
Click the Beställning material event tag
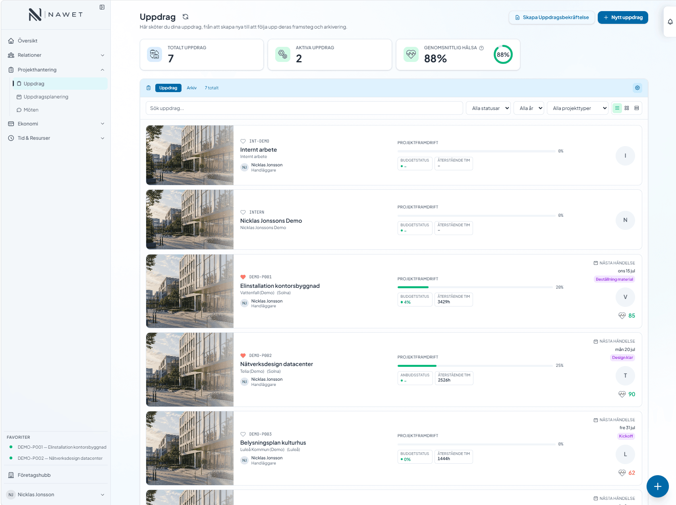pyautogui.click(x=614, y=279)
